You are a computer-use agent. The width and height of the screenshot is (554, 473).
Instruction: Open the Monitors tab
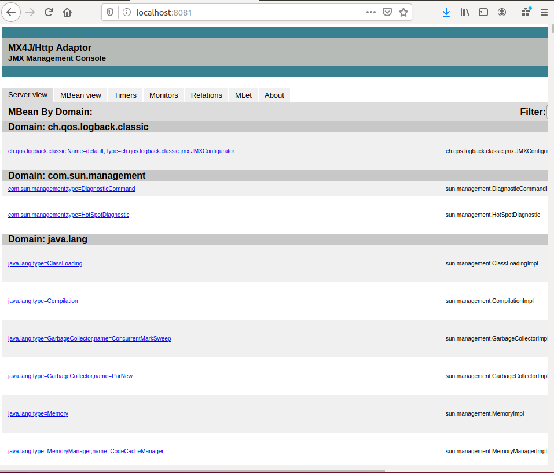click(x=164, y=95)
